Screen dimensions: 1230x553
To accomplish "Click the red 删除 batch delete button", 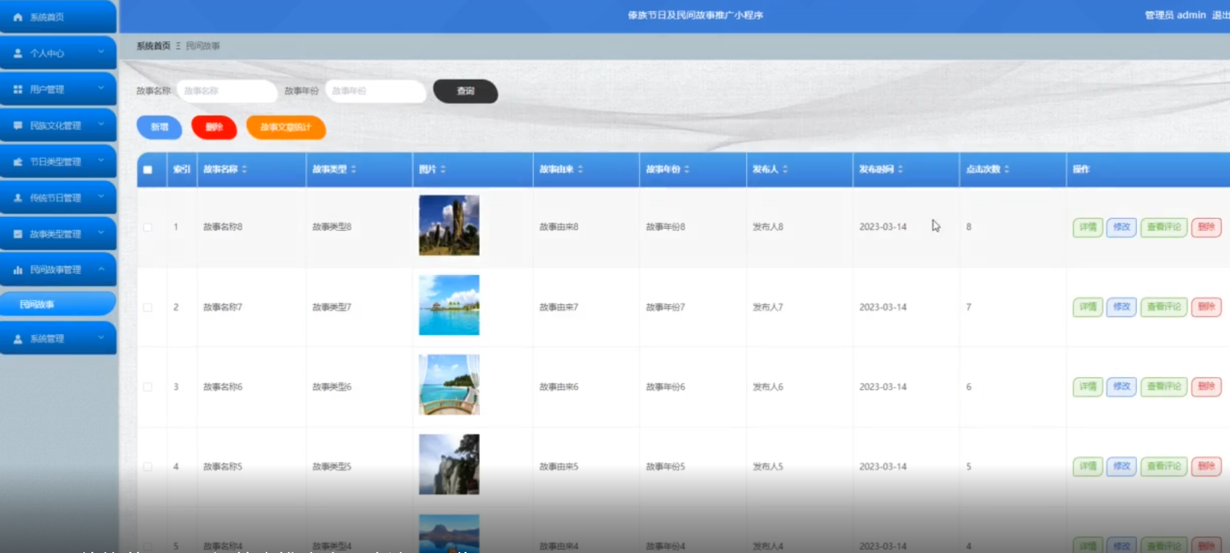I will click(214, 127).
